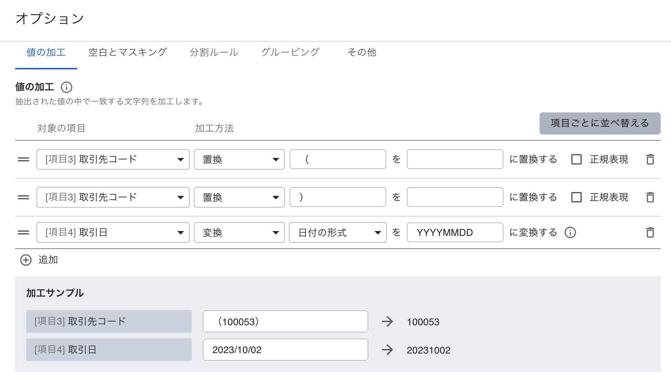Image resolution: width=671 pixels, height=389 pixels.
Task: Open the グルーピング tab
Action: tap(290, 52)
